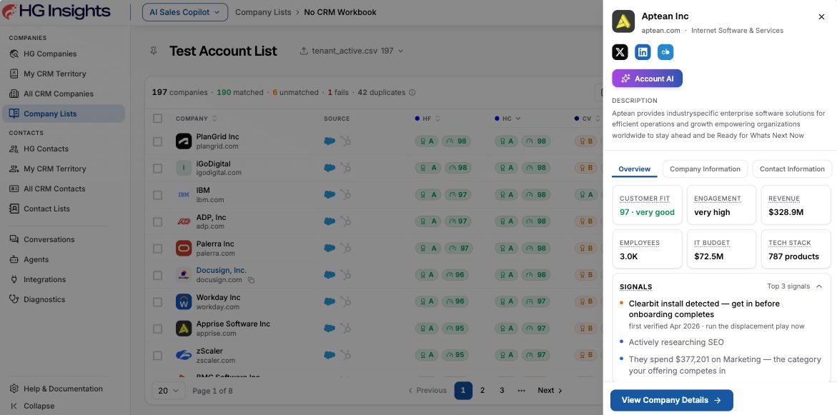The image size is (837, 415).
Task: Click the Apprise Software Inc logo
Action: 184,329
